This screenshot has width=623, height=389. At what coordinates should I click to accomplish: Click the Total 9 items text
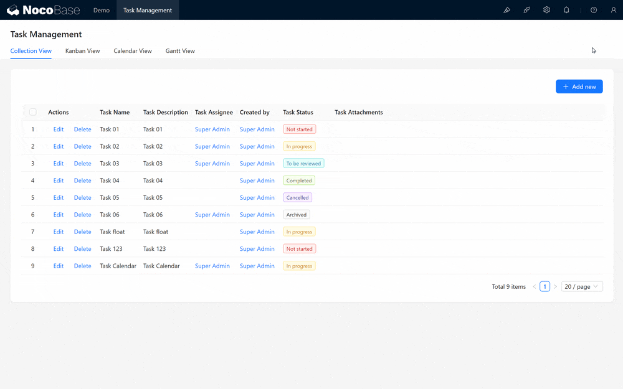tap(509, 286)
